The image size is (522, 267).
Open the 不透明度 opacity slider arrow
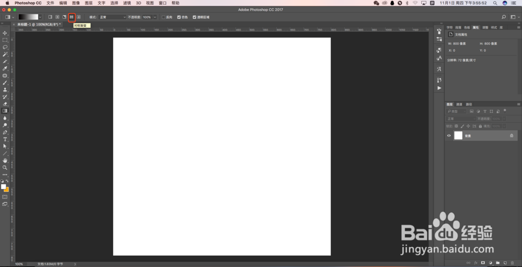coord(155,17)
